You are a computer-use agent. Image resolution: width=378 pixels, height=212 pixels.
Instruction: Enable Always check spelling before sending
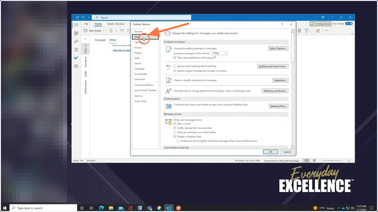175,66
